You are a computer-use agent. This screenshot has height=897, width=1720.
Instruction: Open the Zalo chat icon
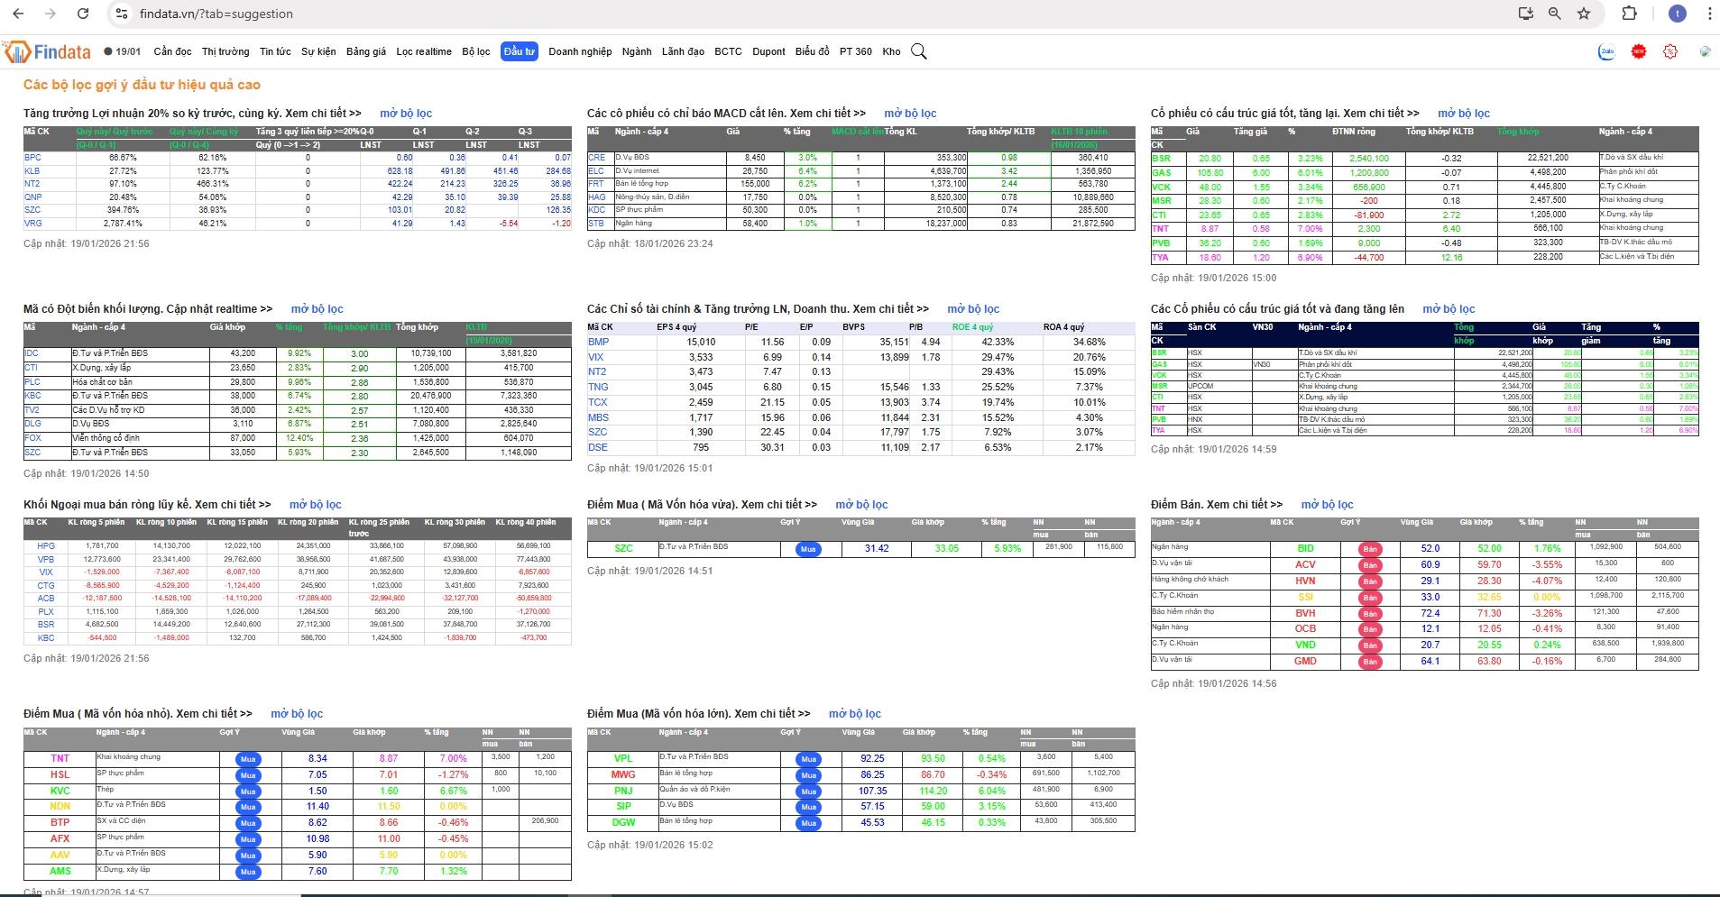point(1606,52)
